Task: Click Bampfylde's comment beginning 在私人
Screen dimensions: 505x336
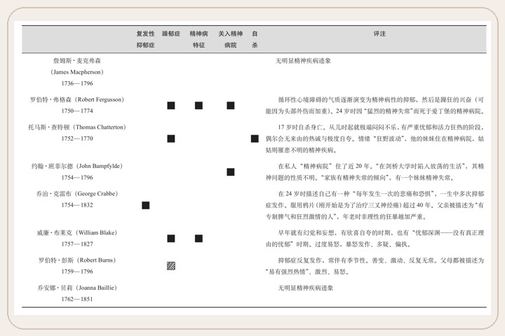Action: (375, 172)
